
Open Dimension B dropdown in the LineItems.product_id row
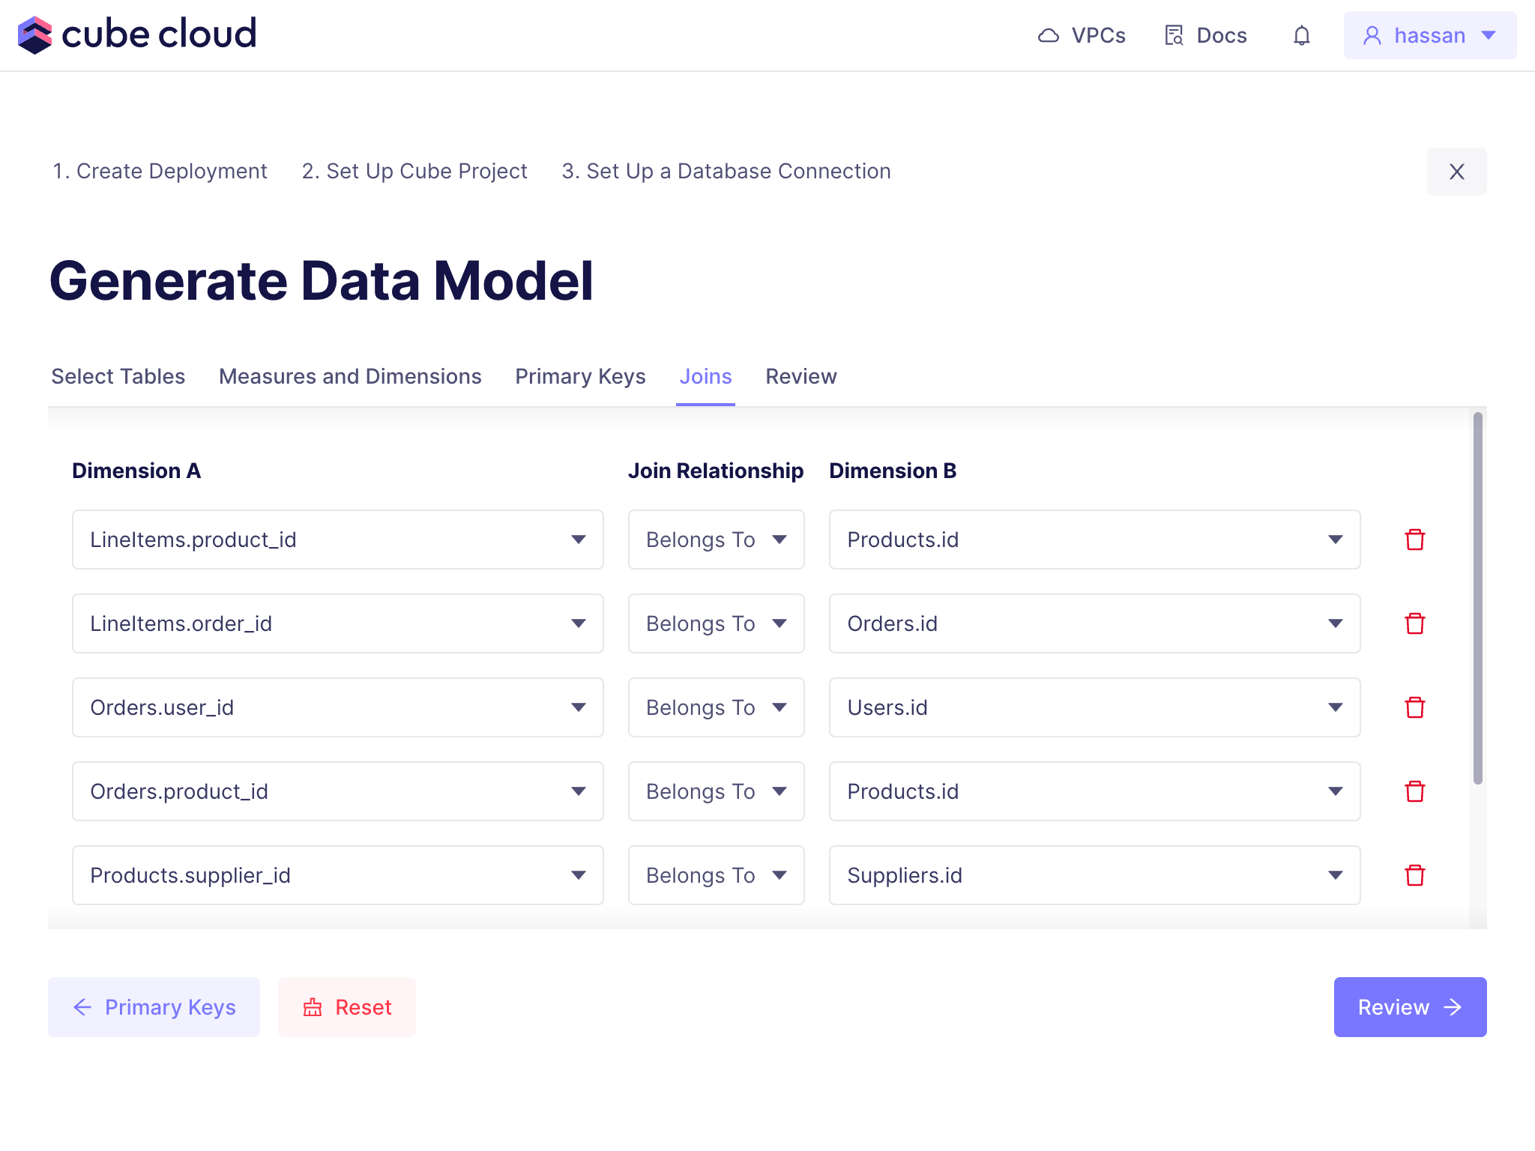pos(1095,540)
